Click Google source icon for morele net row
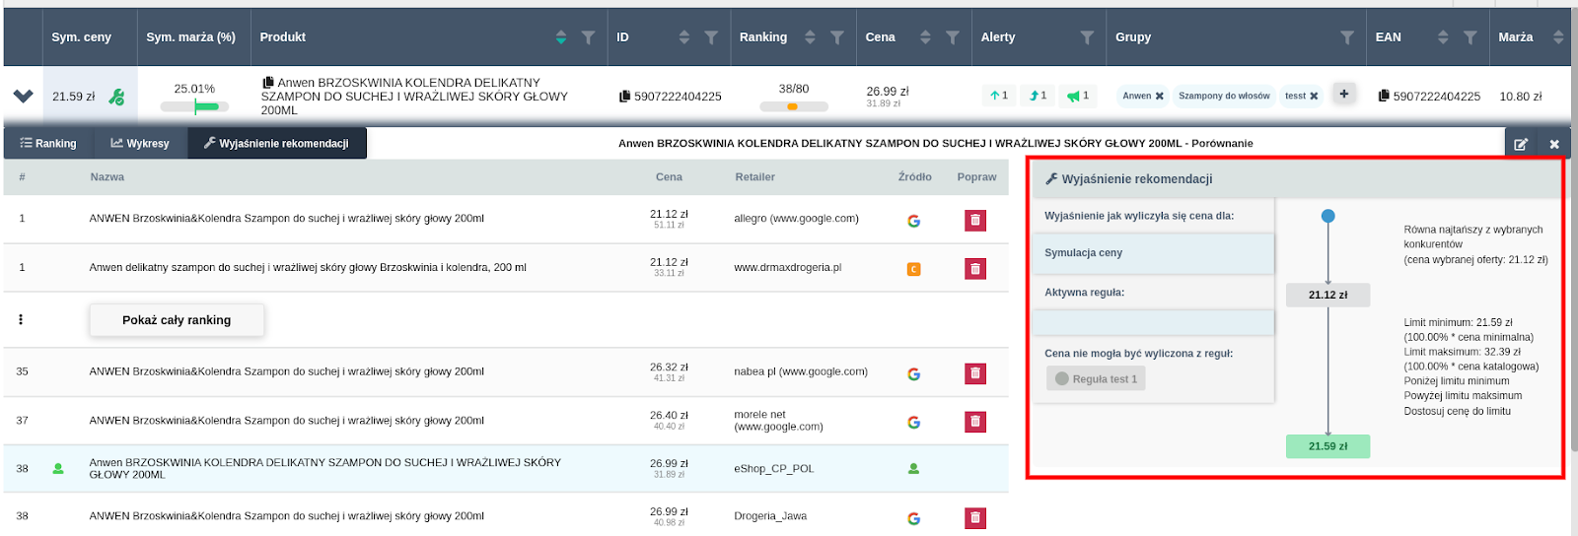 913,423
